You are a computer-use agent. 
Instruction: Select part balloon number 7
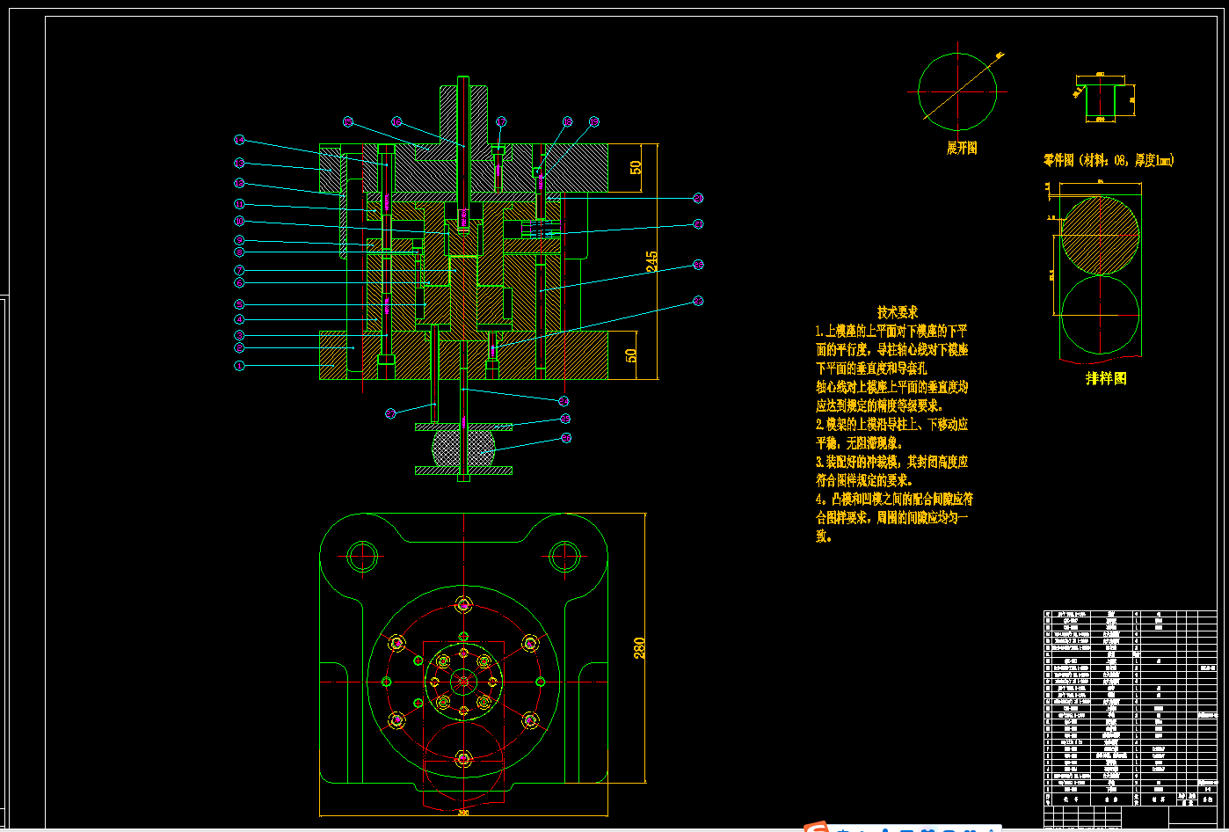239,270
